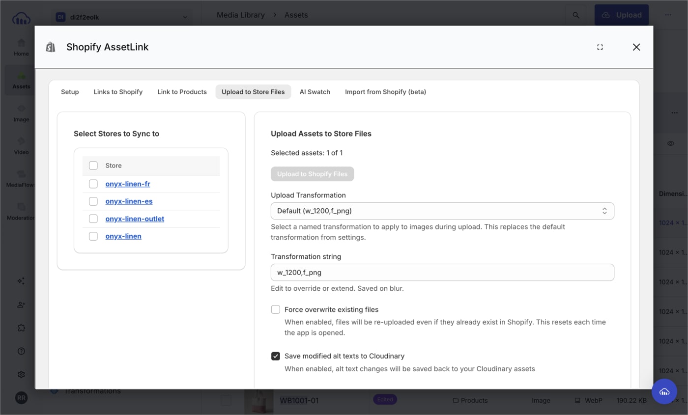Screen dimensions: 688x415
Task: Click the WB1001-01 asset name
Action: coord(299,400)
